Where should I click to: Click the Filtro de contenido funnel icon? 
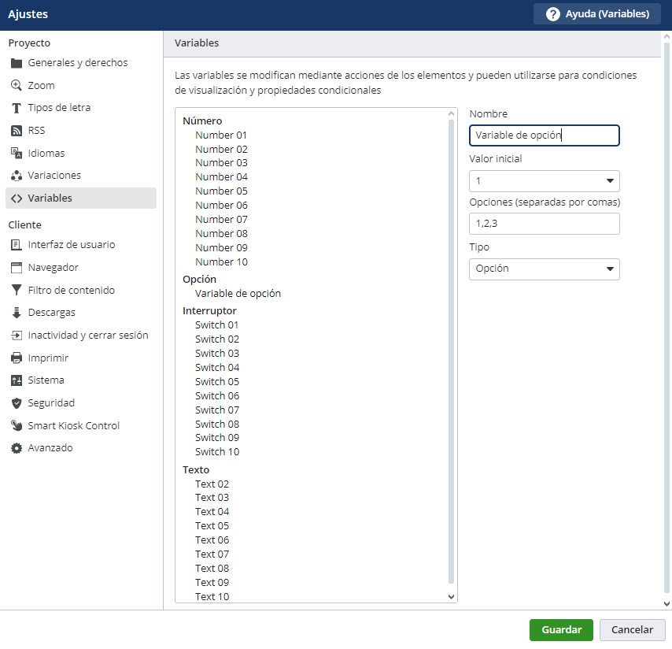click(x=17, y=291)
